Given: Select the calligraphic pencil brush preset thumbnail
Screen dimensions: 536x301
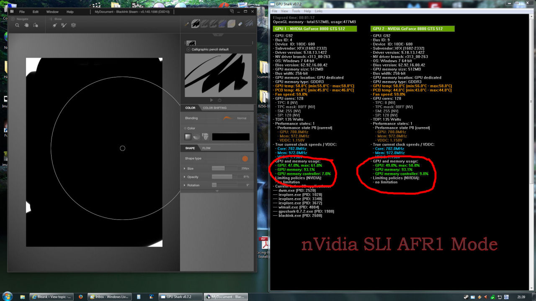Looking at the screenshot, I should [196, 24].
